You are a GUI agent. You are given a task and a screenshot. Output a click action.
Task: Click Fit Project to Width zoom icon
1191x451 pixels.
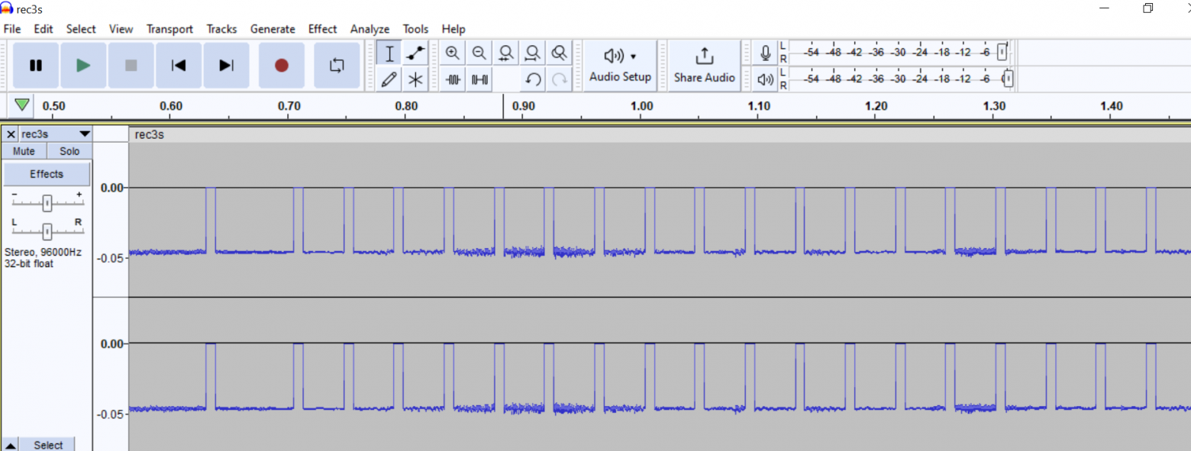pyautogui.click(x=533, y=53)
